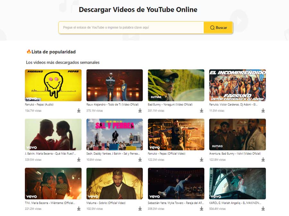Download Bad Bunny - Yonaguni video
Viewport: 289px width, 216px height.
[x=201, y=110]
